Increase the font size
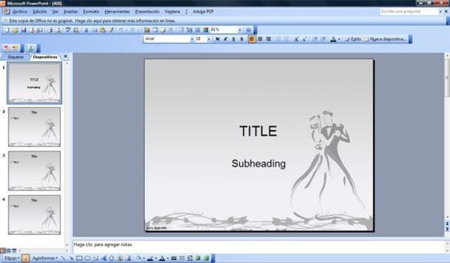Image resolution: width=450 pixels, height=263 pixels. [x=296, y=39]
